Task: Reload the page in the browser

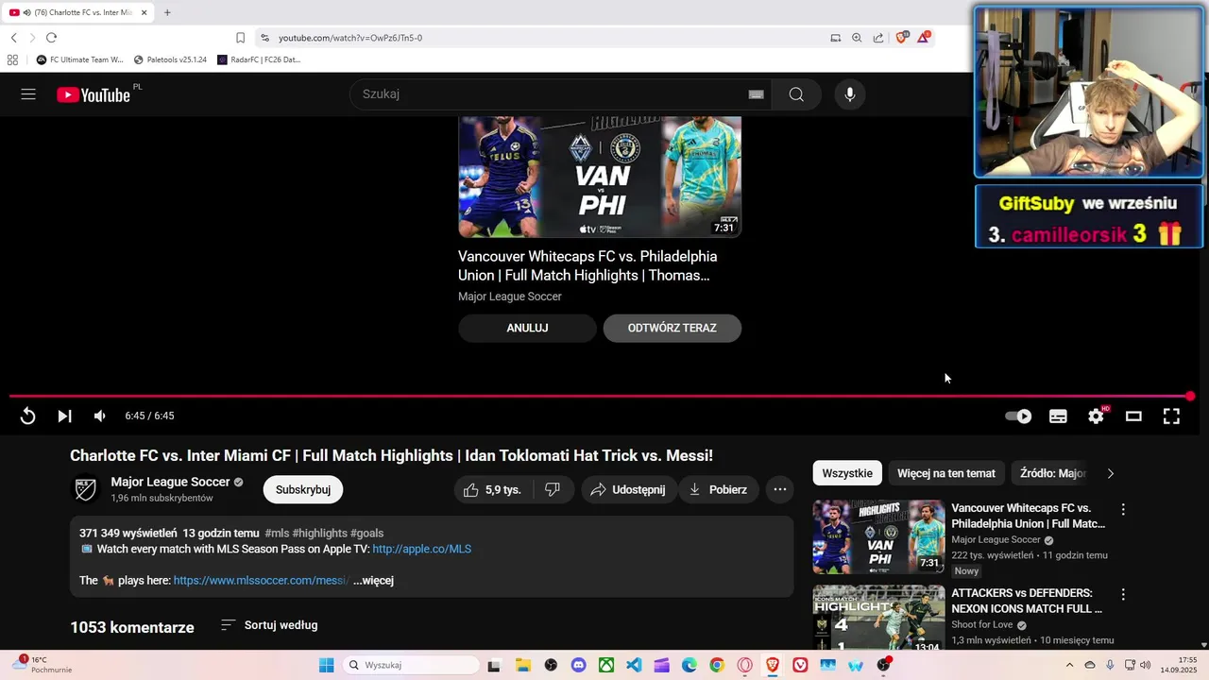Action: pyautogui.click(x=51, y=38)
